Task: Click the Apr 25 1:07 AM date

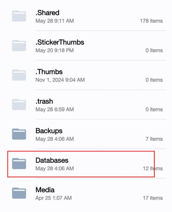Action: 53,198
